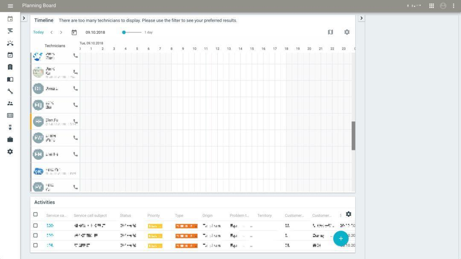Sort by Status column header
The image size is (461, 259).
[x=125, y=216]
